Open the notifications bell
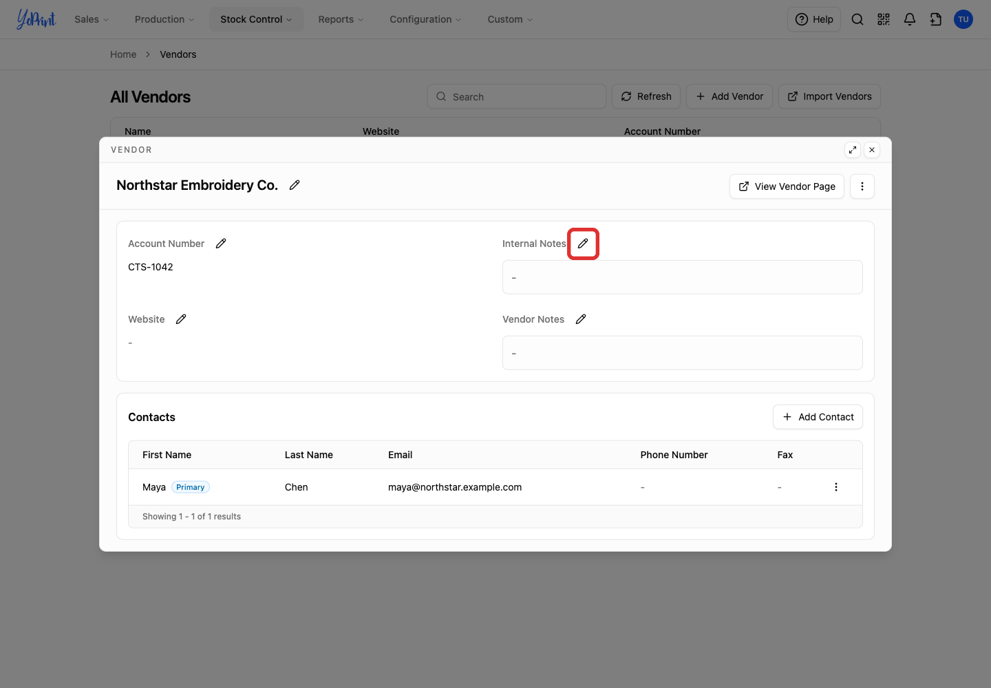The width and height of the screenshot is (991, 688). tap(910, 19)
